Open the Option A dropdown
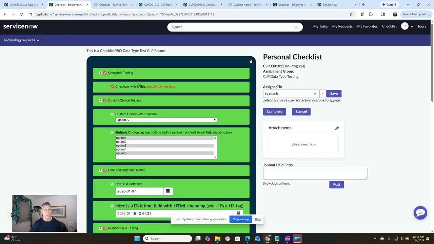 [166, 120]
